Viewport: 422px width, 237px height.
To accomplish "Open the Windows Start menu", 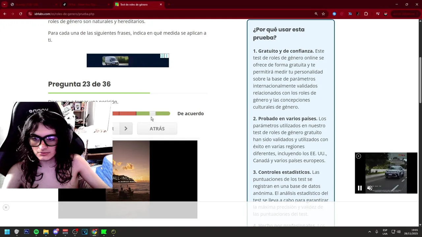I will [7, 232].
